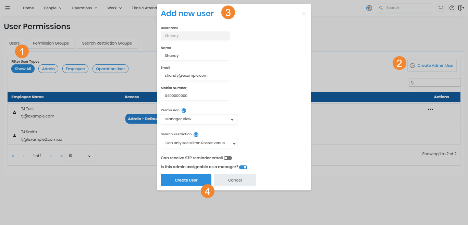The image size is (468, 225).
Task: Toggle admin assignable as a manager switch
Action: 243,167
